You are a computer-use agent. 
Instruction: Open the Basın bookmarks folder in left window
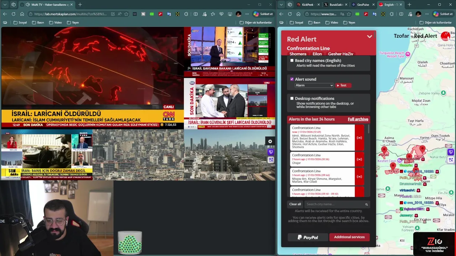click(38, 22)
